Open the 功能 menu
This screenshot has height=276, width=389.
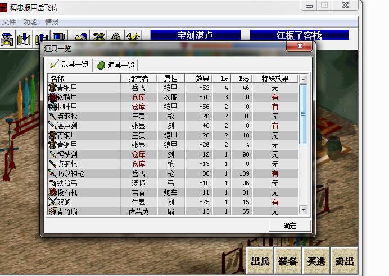point(30,22)
